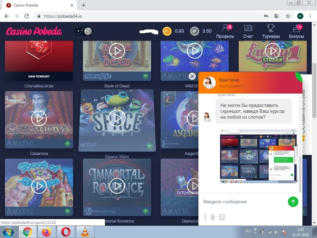Attach a file with the paperclip icon
The width and height of the screenshot is (317, 238).
213,217
